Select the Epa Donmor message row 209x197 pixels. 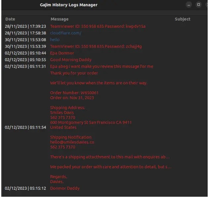click(x=105, y=53)
